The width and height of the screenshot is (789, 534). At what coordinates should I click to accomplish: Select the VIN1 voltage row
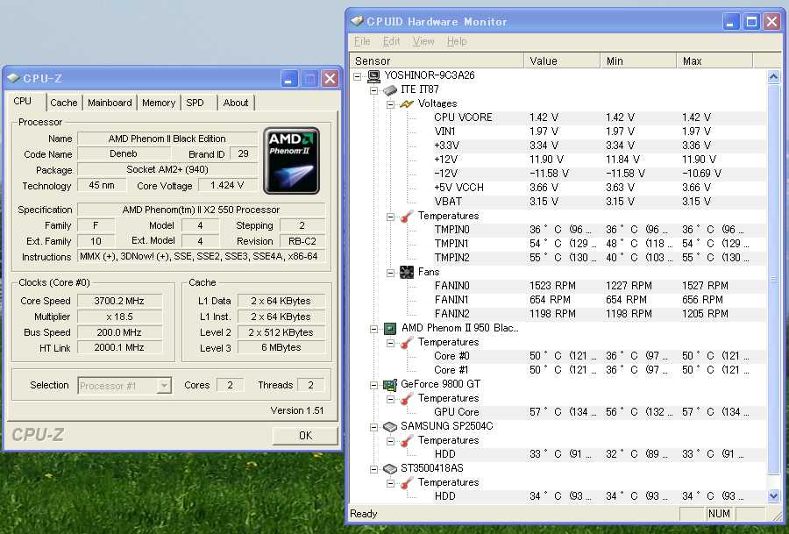point(599,132)
